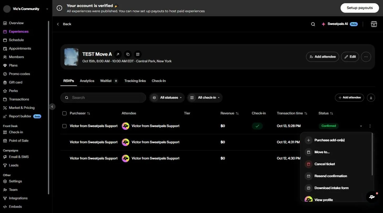Collapse the left sidebar

(52, 106)
